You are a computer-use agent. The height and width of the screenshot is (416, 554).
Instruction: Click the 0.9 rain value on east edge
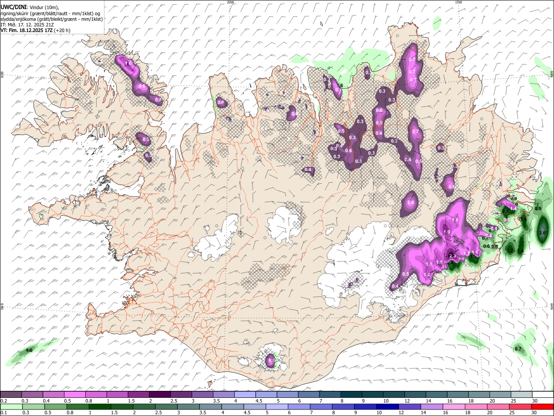tap(538, 208)
